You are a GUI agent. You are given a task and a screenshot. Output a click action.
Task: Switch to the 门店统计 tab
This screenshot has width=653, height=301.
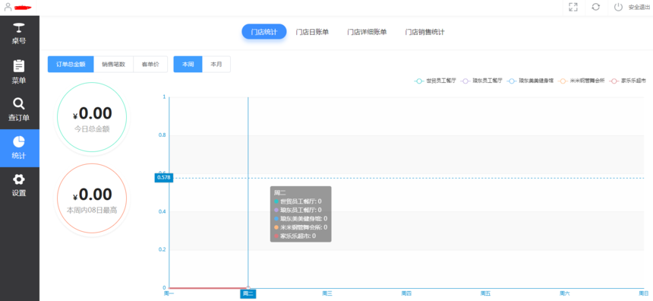click(264, 32)
